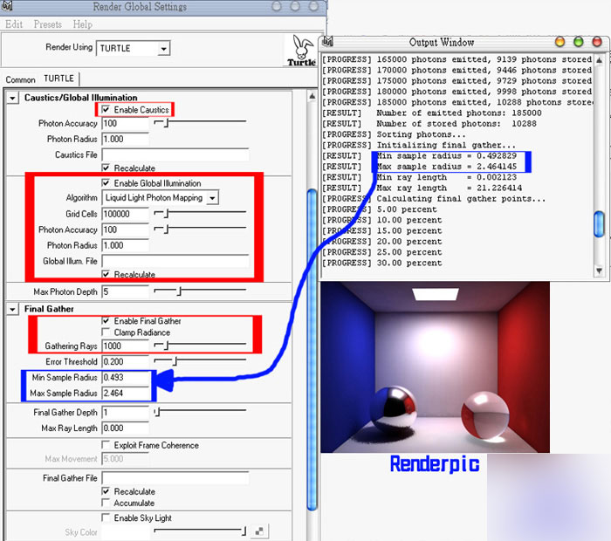Click the caustics Photon Accuracy field
Viewport: 611px width, 541px height.
click(x=125, y=123)
